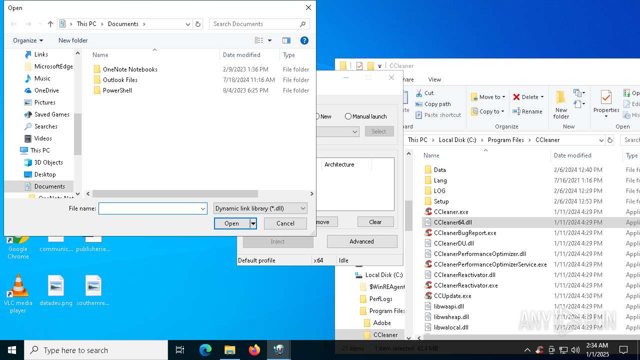
Task: Refresh the Documents location in the Open dialog
Action: [198, 24]
